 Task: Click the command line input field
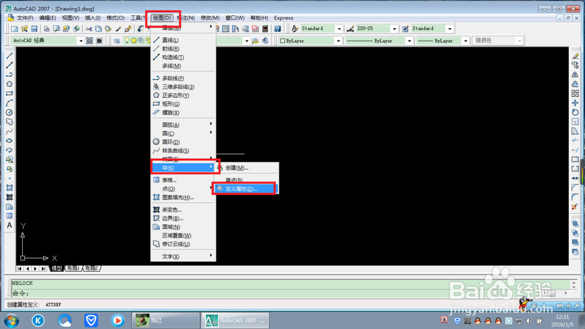[290, 293]
